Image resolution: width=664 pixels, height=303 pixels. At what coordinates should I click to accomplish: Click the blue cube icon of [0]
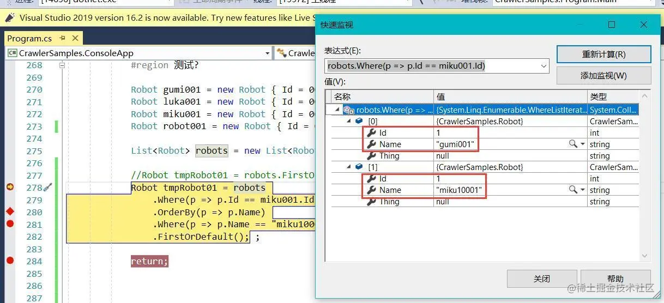click(x=360, y=121)
